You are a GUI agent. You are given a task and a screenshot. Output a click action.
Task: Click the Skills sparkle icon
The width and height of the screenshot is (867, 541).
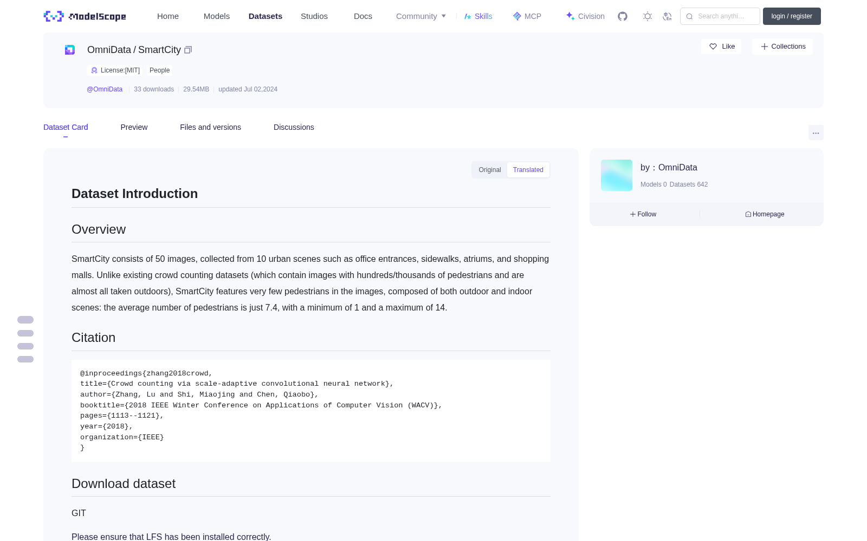tap(468, 16)
